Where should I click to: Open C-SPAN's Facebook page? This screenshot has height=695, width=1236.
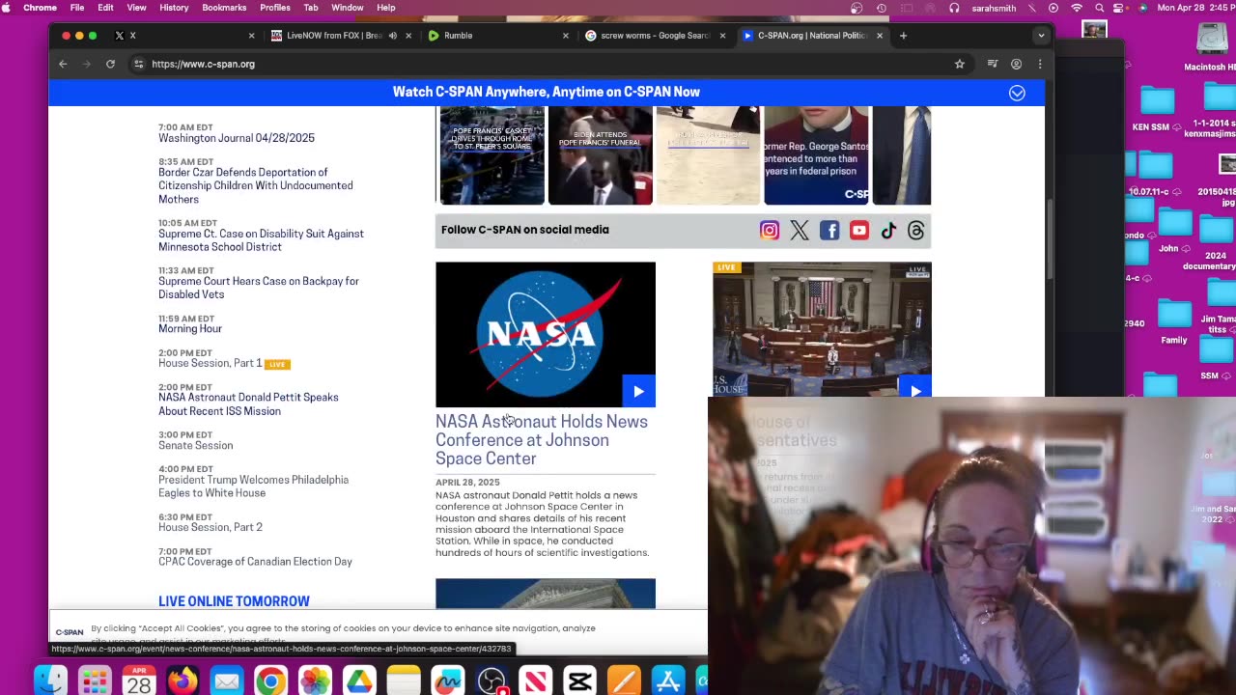pyautogui.click(x=829, y=231)
